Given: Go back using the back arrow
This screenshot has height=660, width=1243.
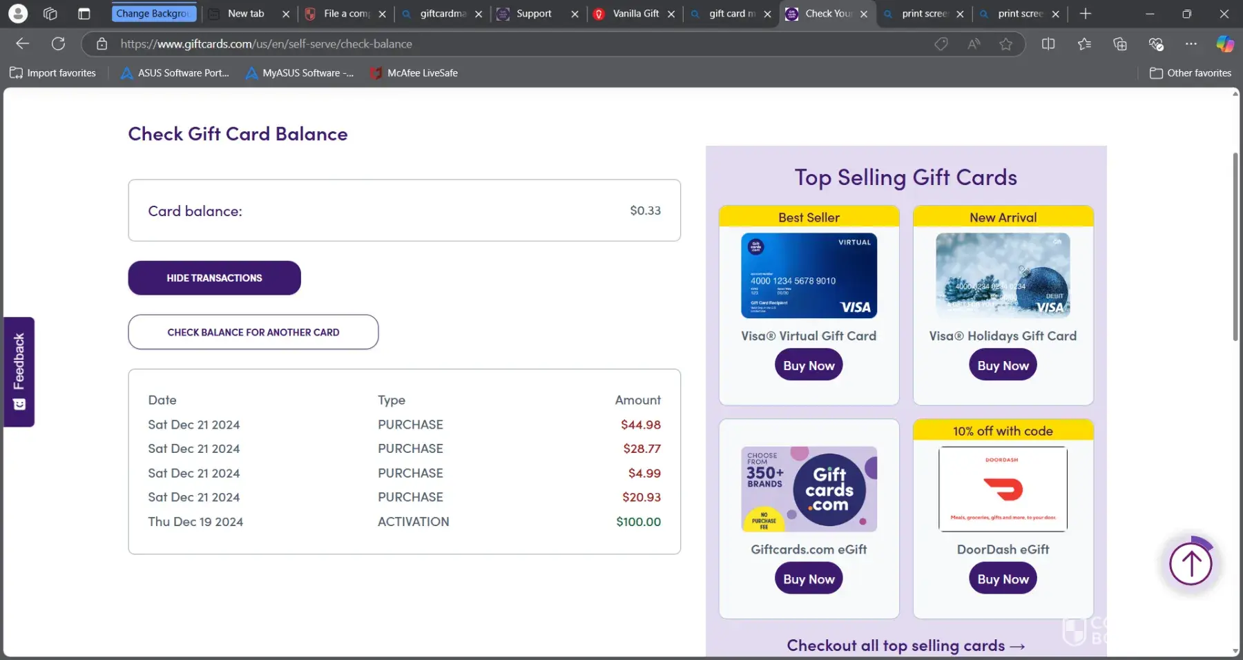Looking at the screenshot, I should [x=22, y=44].
